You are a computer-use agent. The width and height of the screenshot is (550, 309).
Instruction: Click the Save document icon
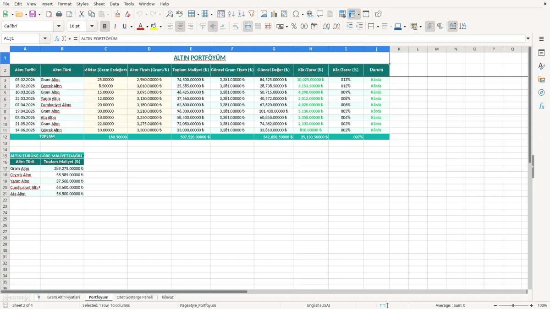click(x=33, y=14)
